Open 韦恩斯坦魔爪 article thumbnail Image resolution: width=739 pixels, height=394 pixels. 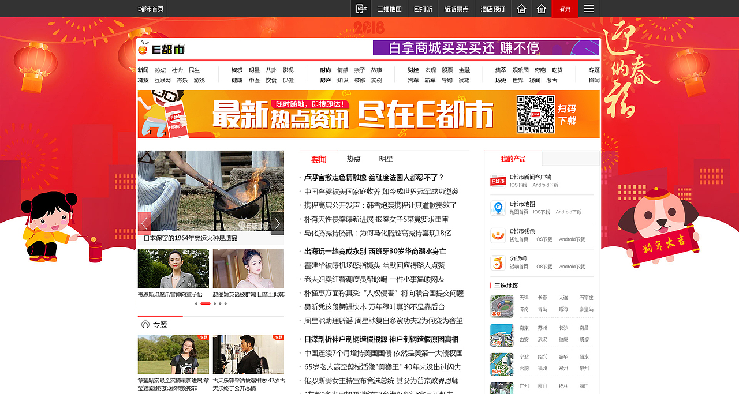pos(173,268)
